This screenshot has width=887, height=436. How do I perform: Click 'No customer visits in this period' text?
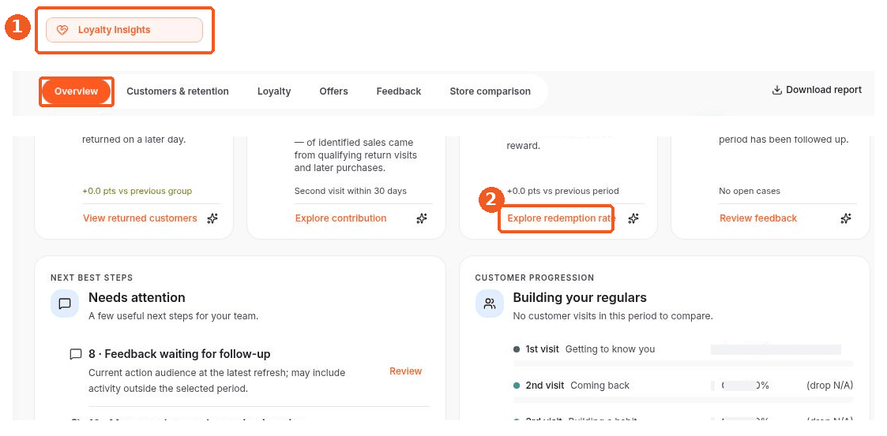(x=613, y=316)
